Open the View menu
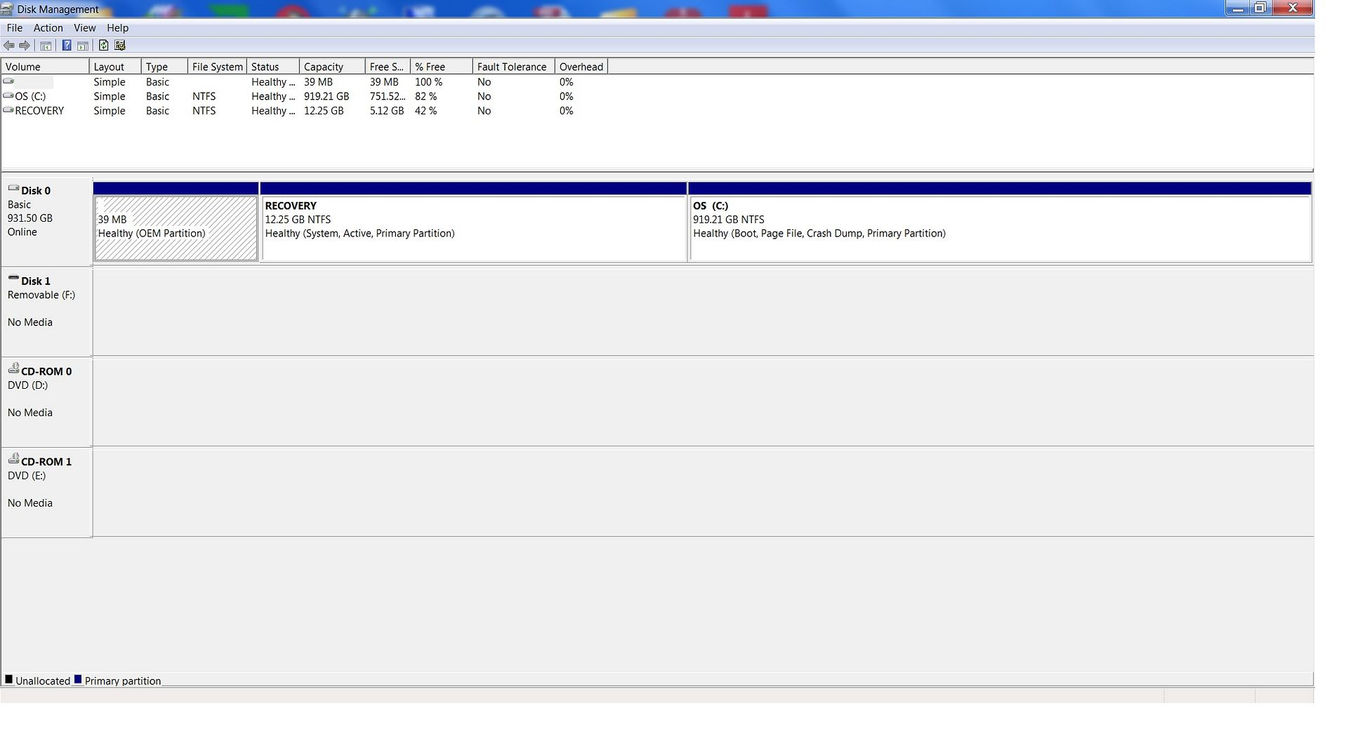This screenshot has height=753, width=1348. (84, 28)
